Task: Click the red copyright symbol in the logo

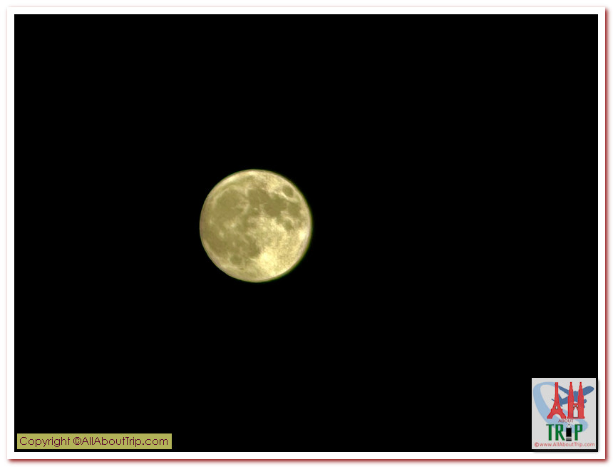Action: (537, 445)
